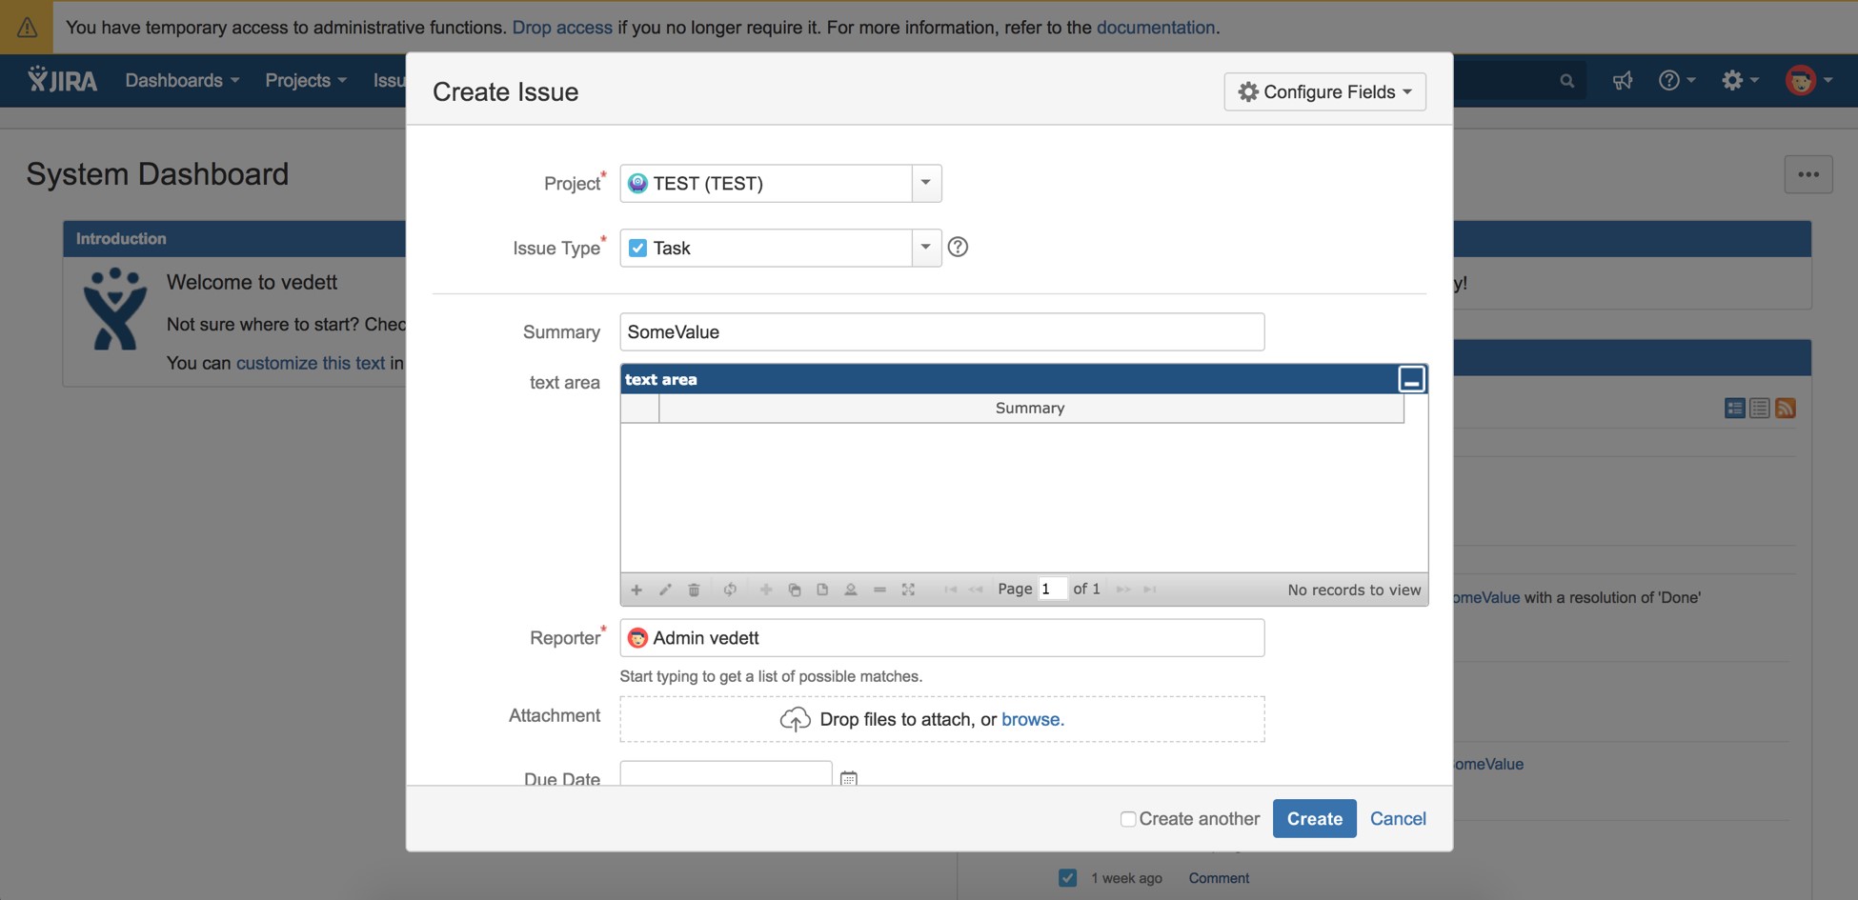Open the dashboard tools ellipsis menu
The height and width of the screenshot is (900, 1858).
(x=1808, y=174)
